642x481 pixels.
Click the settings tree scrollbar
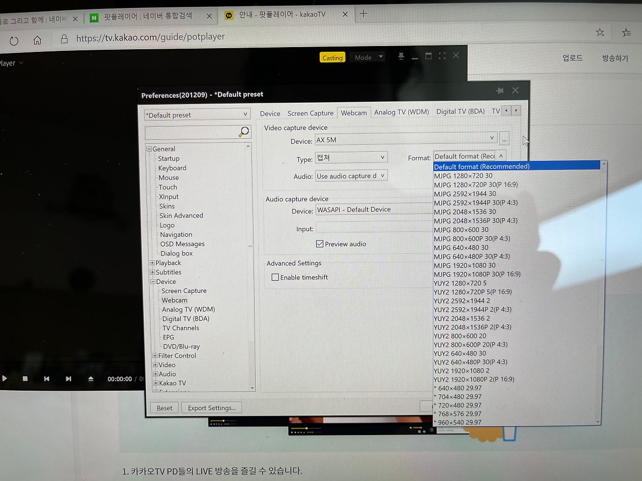tap(249, 266)
